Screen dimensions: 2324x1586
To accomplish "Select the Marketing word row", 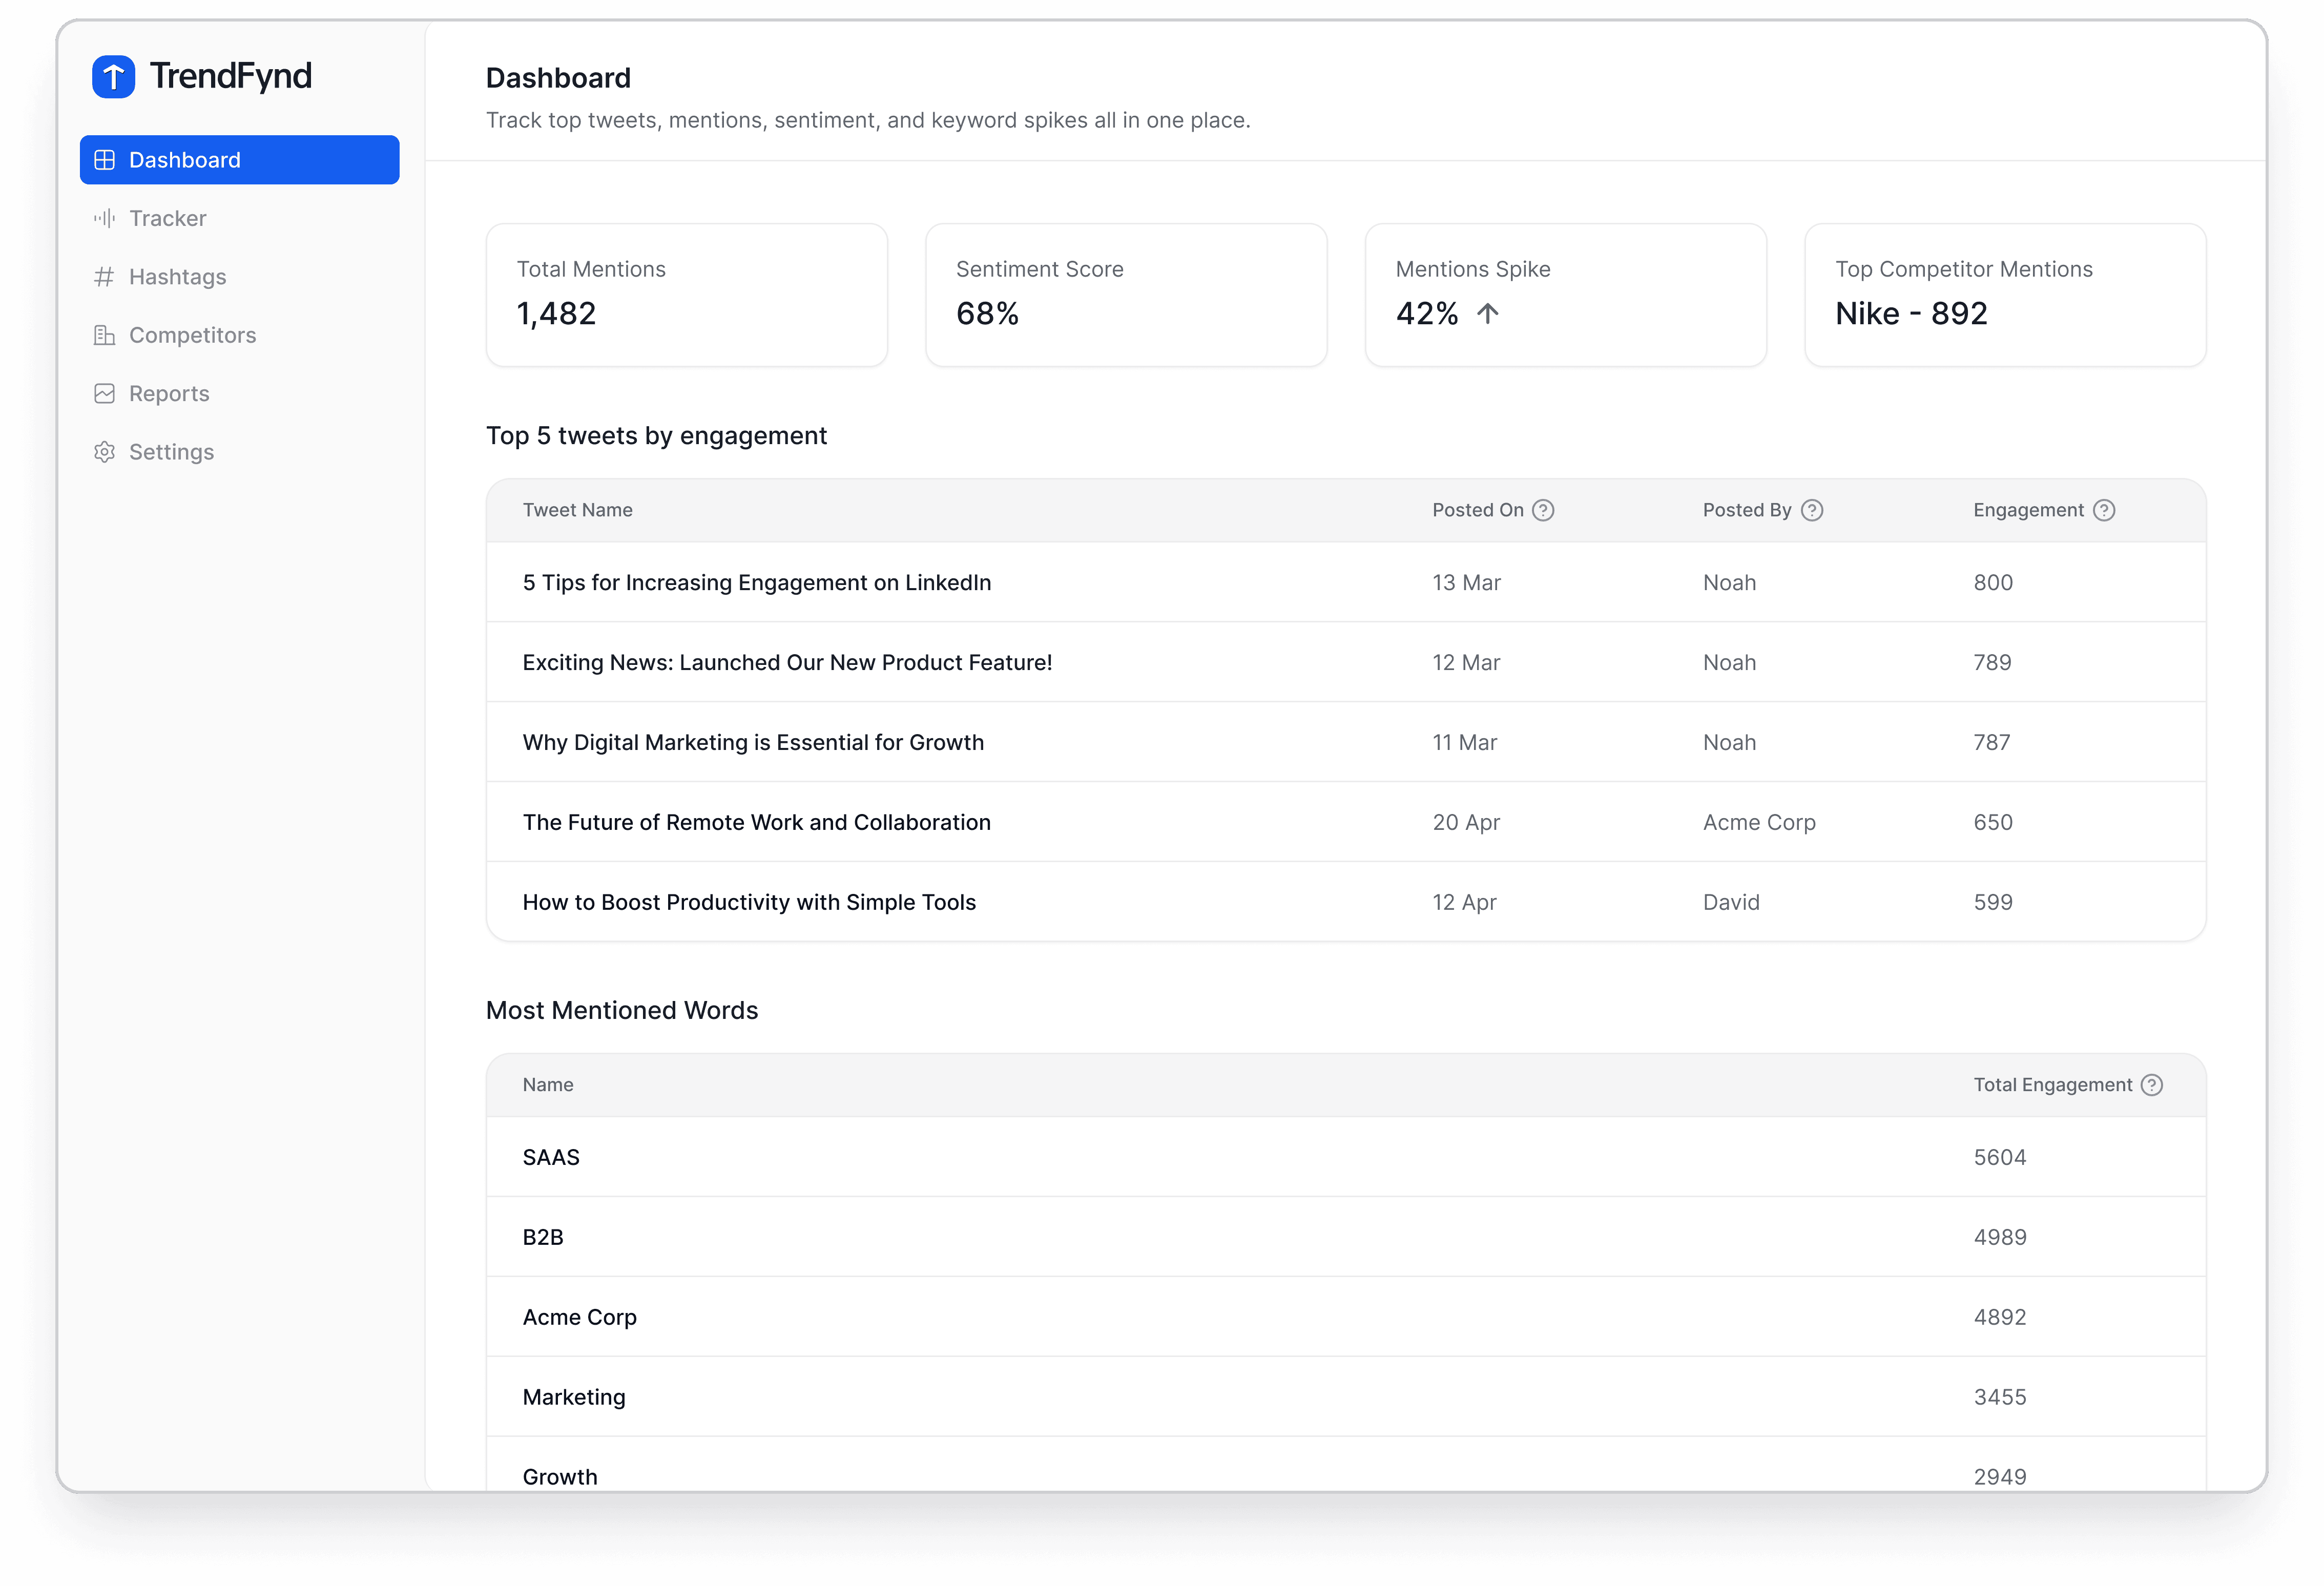I will pyautogui.click(x=1346, y=1397).
